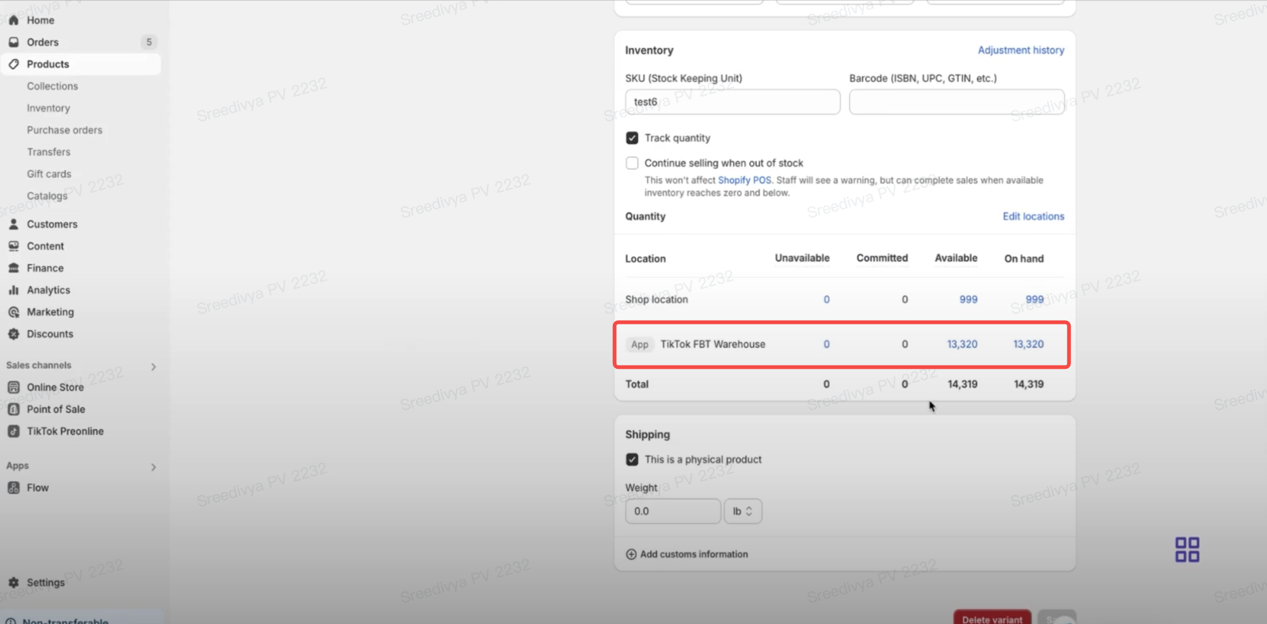Click the Discounts badge icon
Viewport: 1267px width, 624px height.
click(14, 334)
